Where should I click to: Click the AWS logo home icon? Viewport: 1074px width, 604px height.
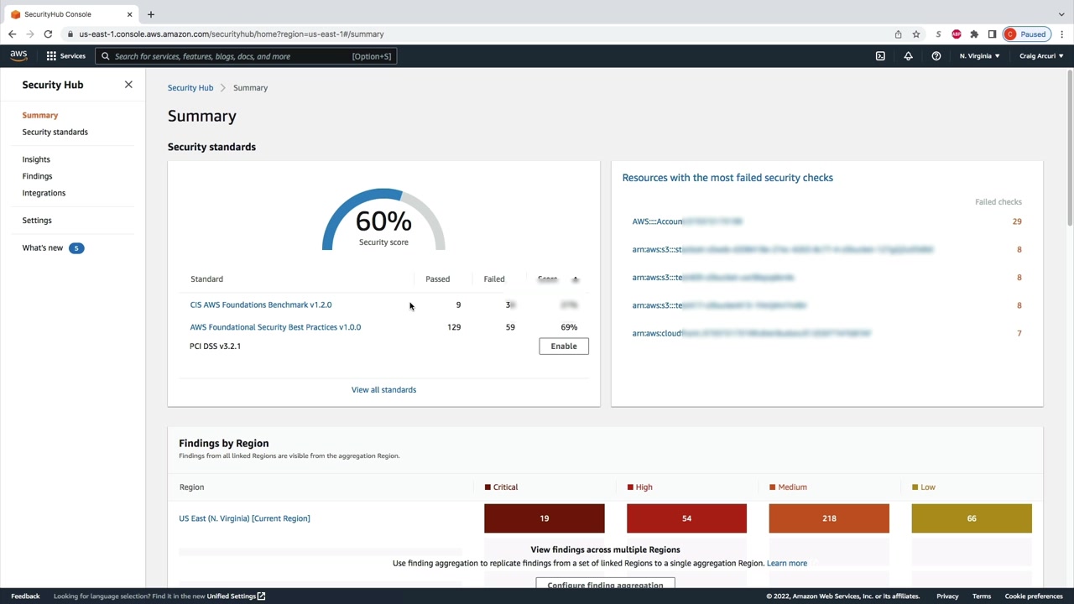(18, 56)
